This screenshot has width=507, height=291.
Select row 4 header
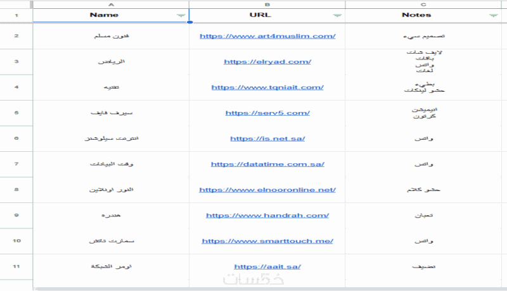pos(16,87)
